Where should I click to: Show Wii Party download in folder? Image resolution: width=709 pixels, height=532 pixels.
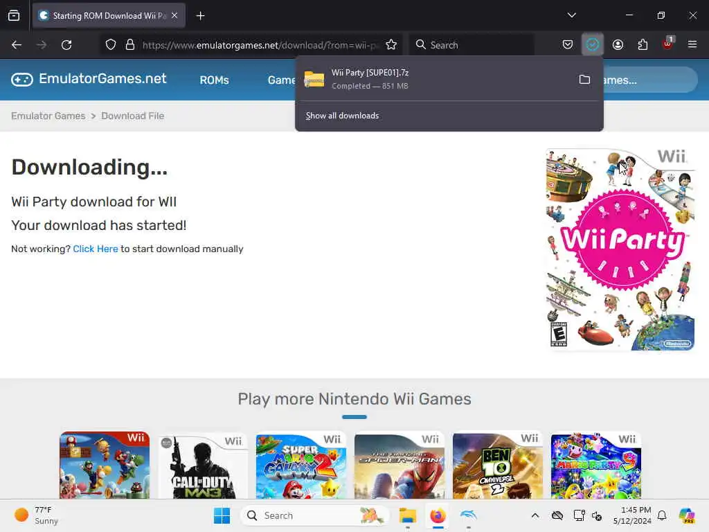tap(584, 80)
